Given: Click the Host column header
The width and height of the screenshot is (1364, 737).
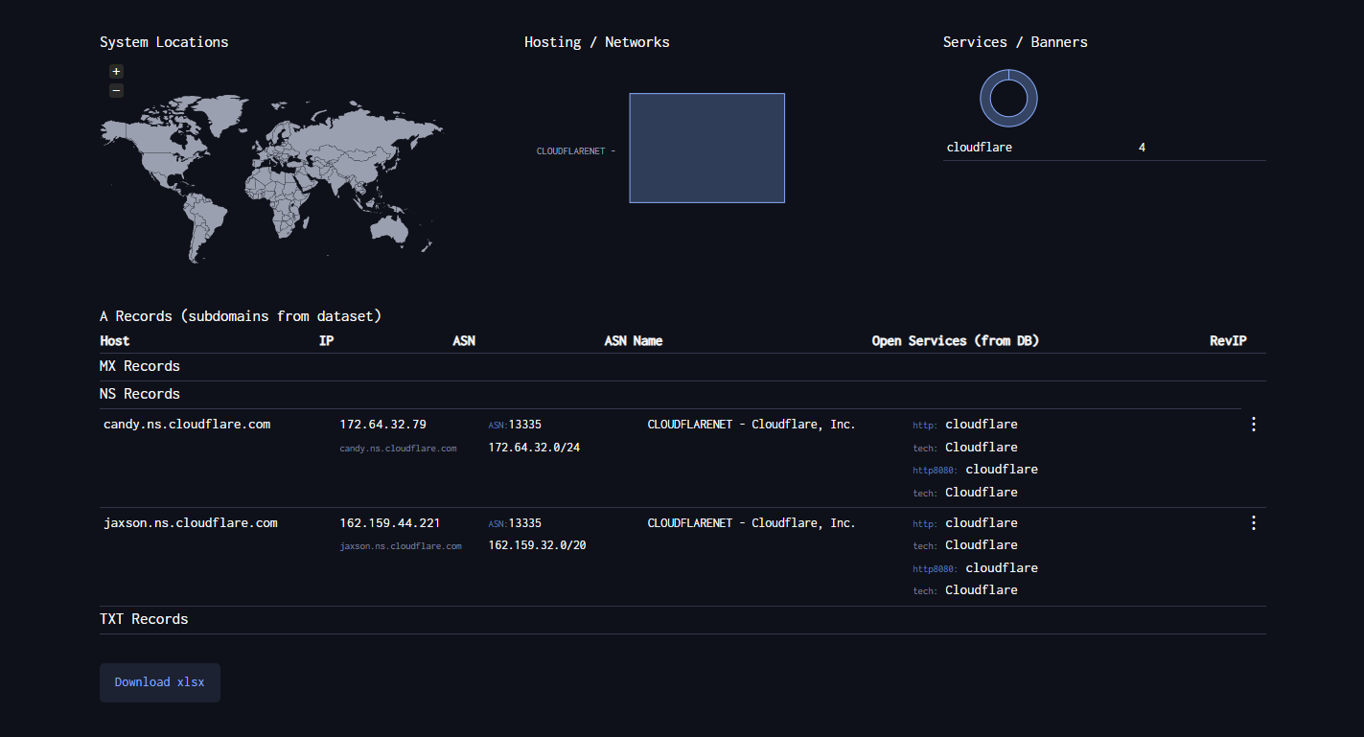Looking at the screenshot, I should [115, 340].
